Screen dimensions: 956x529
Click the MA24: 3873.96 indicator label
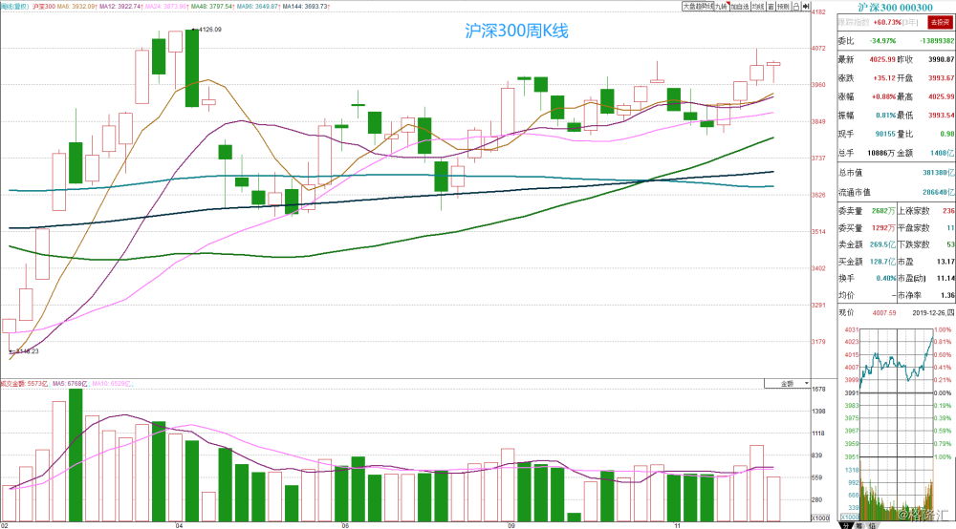coord(165,6)
